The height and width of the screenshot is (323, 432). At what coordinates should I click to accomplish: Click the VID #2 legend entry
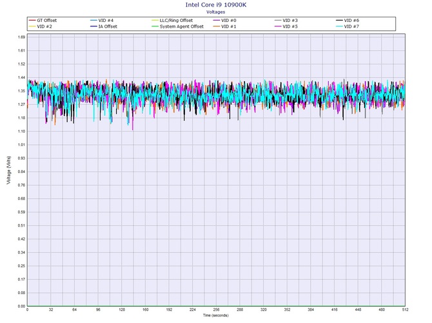click(x=40, y=26)
